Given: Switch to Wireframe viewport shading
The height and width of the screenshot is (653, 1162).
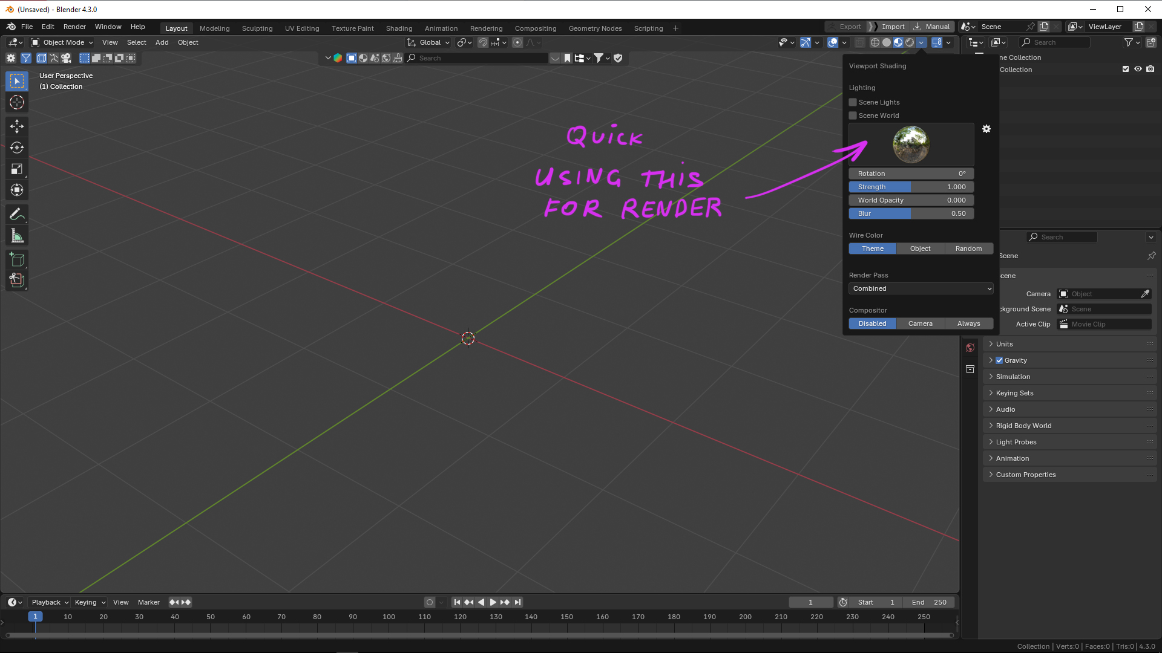Looking at the screenshot, I should [875, 42].
